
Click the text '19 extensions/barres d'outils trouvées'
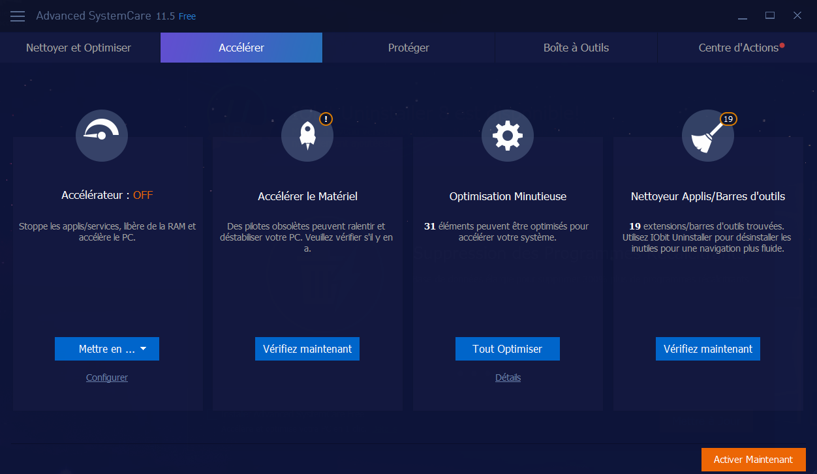(x=708, y=237)
